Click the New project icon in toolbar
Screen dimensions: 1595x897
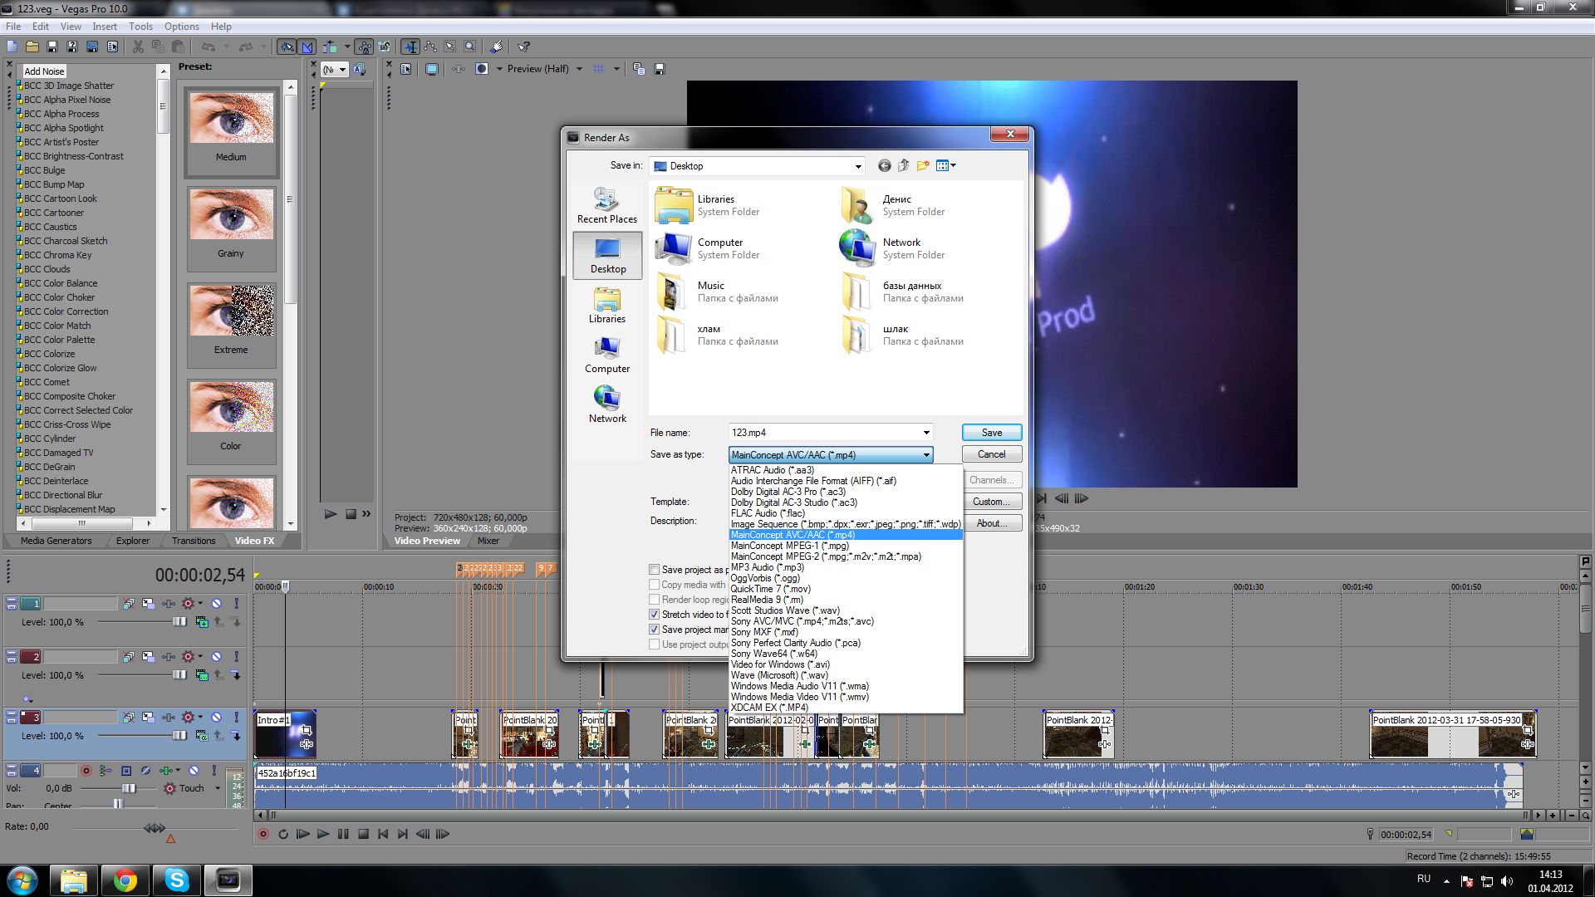coord(12,47)
